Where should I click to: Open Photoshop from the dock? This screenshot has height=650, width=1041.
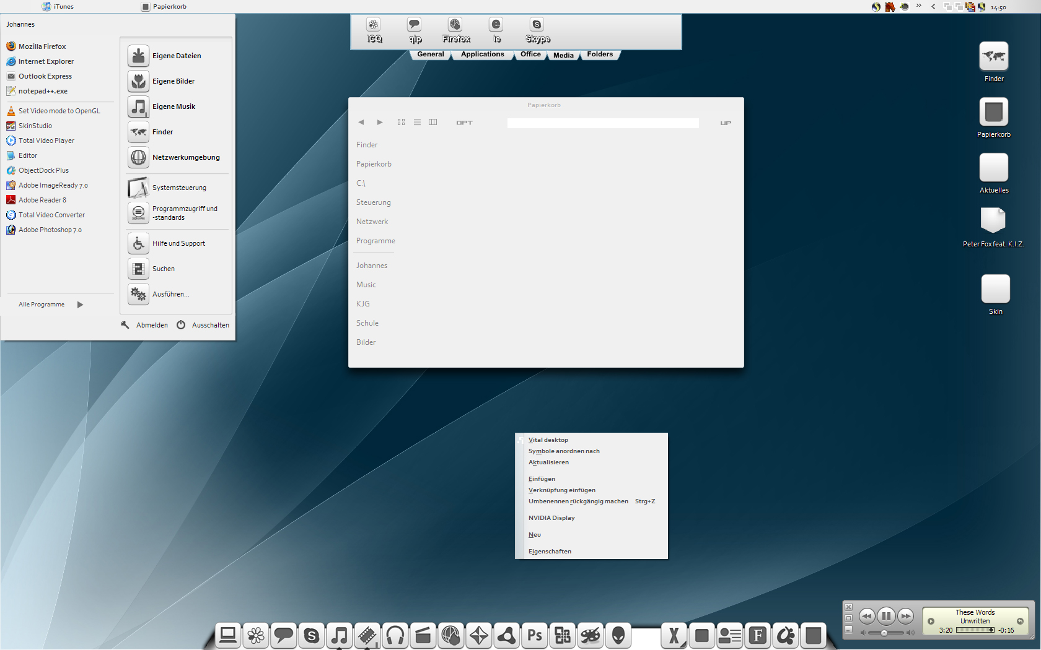click(x=535, y=635)
